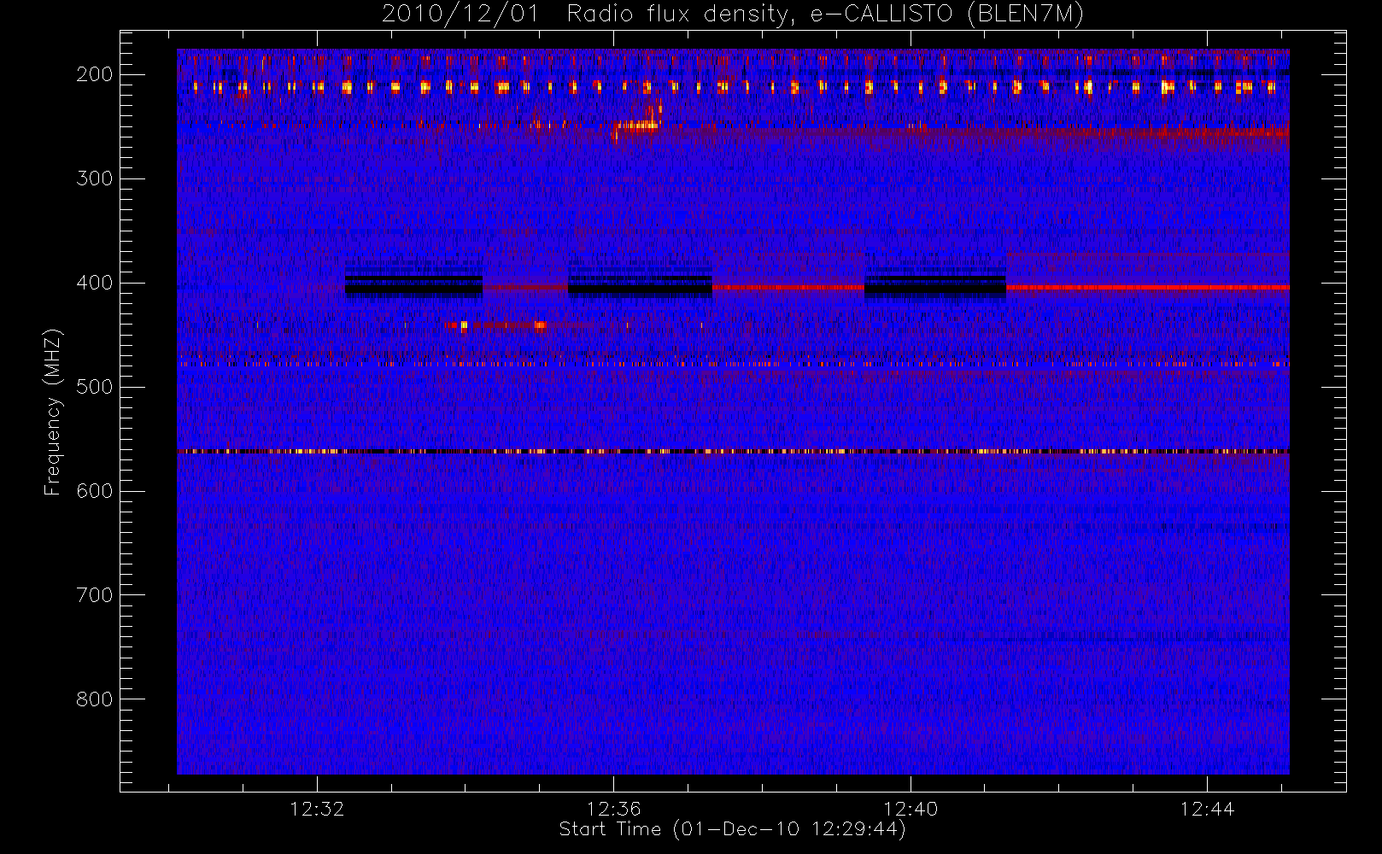Screen dimensions: 1382x854
Task: Click the 12:32 time tick label
Action: 317,809
